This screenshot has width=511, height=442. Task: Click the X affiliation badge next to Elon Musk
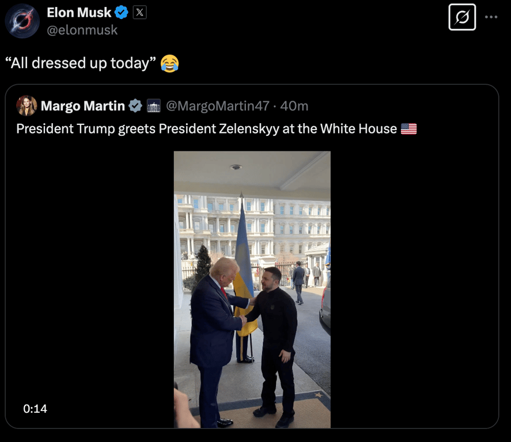[139, 12]
